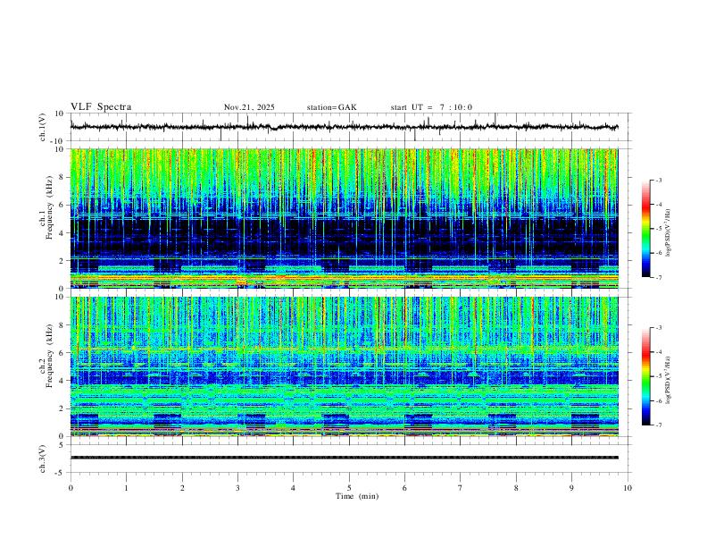Click the "-6" tick on lower color bar
Screen dimensions: 707x547
[x=658, y=400]
